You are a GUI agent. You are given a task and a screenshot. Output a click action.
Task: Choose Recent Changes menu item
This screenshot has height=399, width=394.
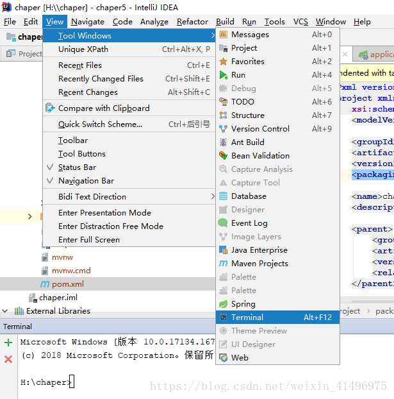[x=129, y=92]
